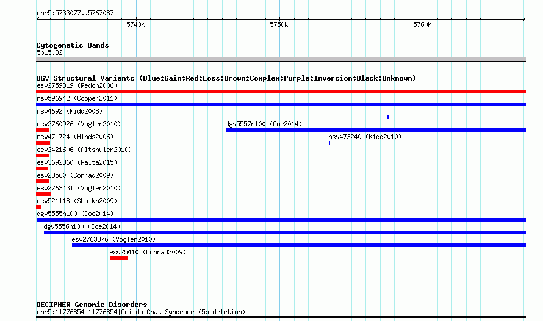Open nsv521118 (Shaikh2009) variant label
The width and height of the screenshot is (543, 321).
(x=77, y=201)
